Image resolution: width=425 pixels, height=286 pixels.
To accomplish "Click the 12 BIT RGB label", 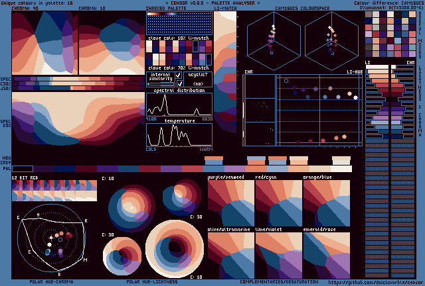I will tap(25, 177).
